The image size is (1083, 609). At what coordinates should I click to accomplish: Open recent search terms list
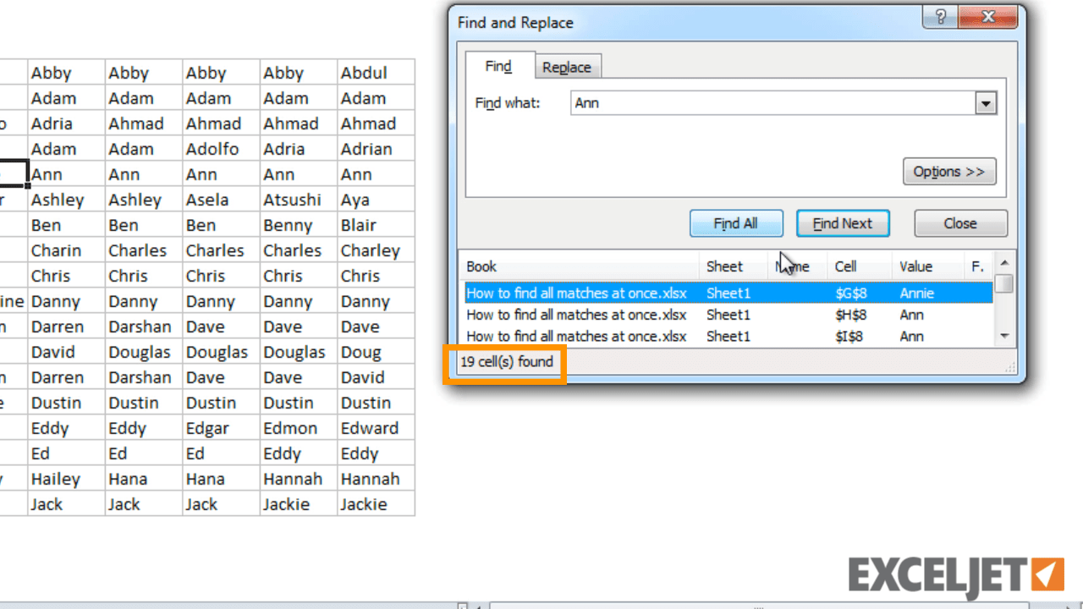986,102
